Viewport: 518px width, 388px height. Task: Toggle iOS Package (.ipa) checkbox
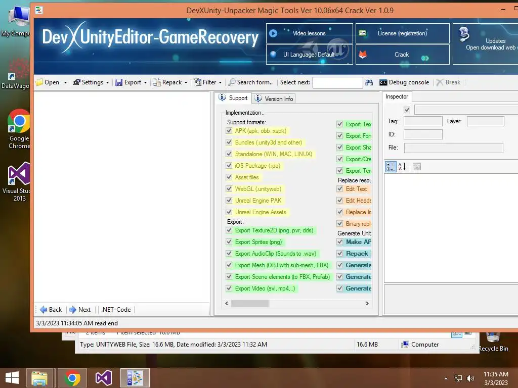pyautogui.click(x=229, y=165)
